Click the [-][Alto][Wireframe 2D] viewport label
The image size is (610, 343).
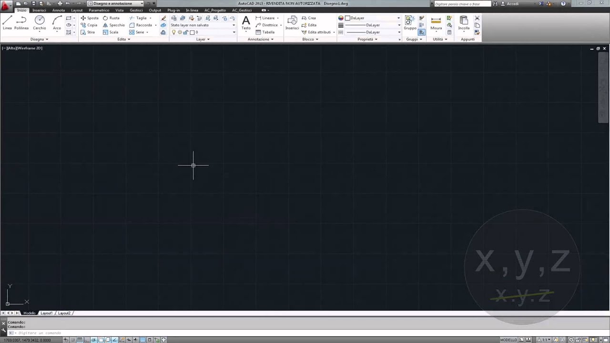(x=22, y=48)
